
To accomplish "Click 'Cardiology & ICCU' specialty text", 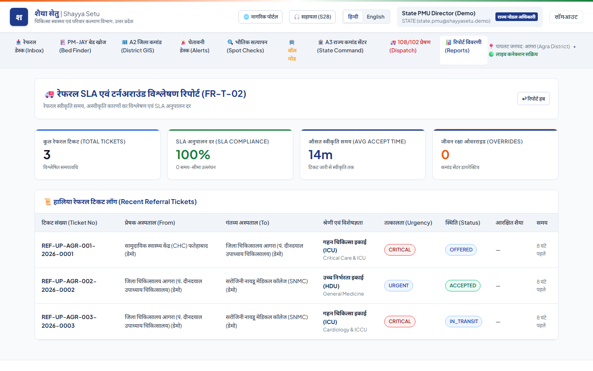I will coord(345,330).
